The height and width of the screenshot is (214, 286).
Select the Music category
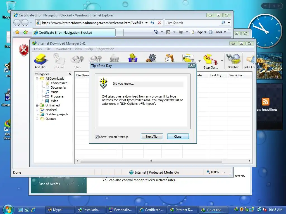54,92
